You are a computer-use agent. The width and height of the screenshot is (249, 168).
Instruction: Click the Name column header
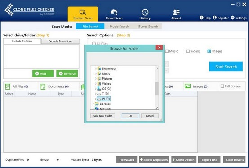[x=32, y=94]
